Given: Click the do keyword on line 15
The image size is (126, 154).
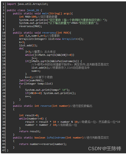Looking at the screenshot, I should click(21, 49).
